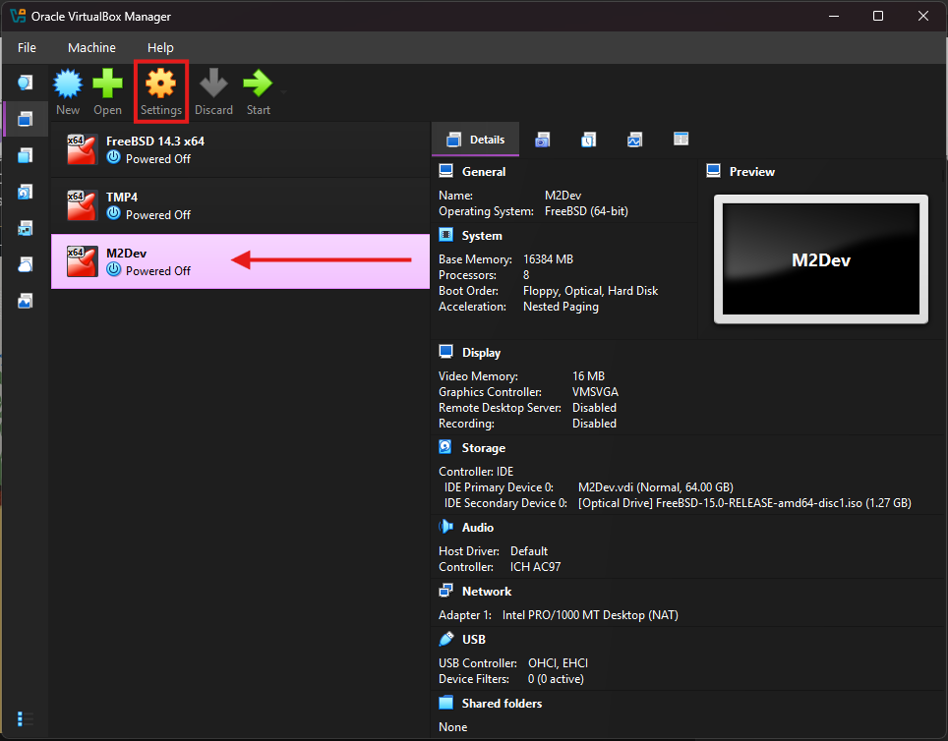Screen dimensions: 948x741
Task: Click the M2Dev preview thumbnail
Action: point(821,260)
